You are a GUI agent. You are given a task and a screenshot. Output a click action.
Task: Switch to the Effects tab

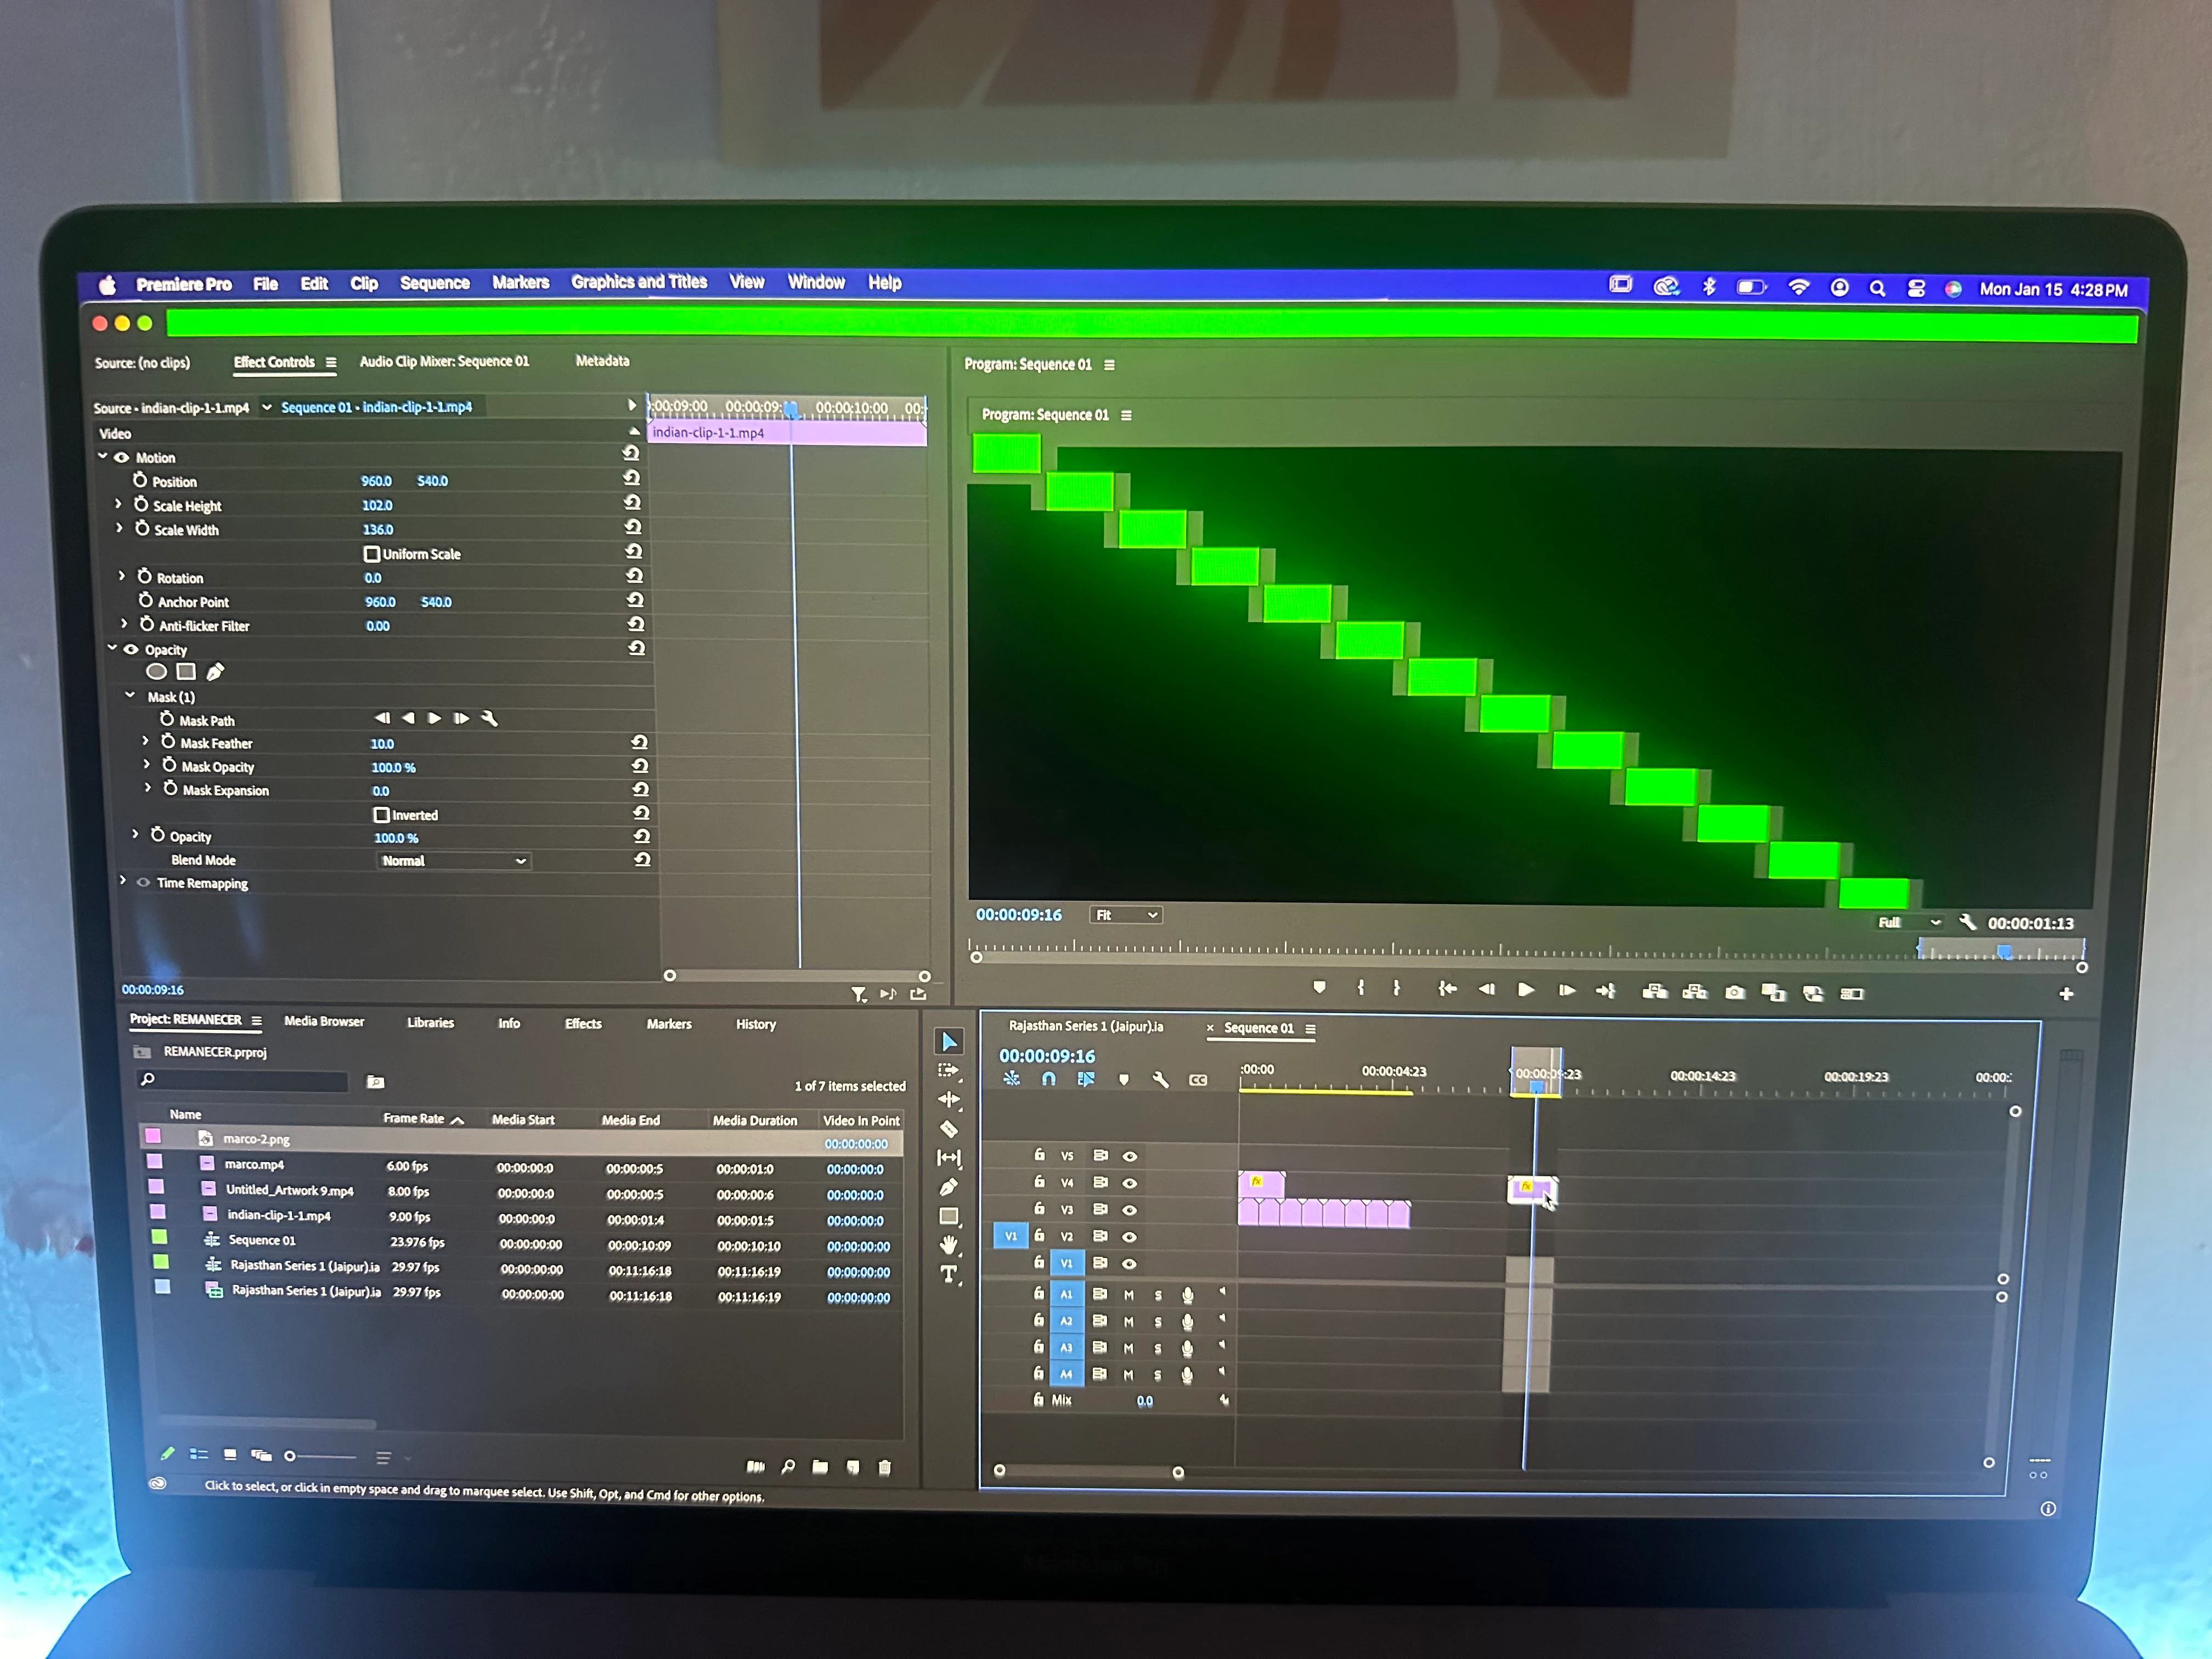pos(583,1023)
